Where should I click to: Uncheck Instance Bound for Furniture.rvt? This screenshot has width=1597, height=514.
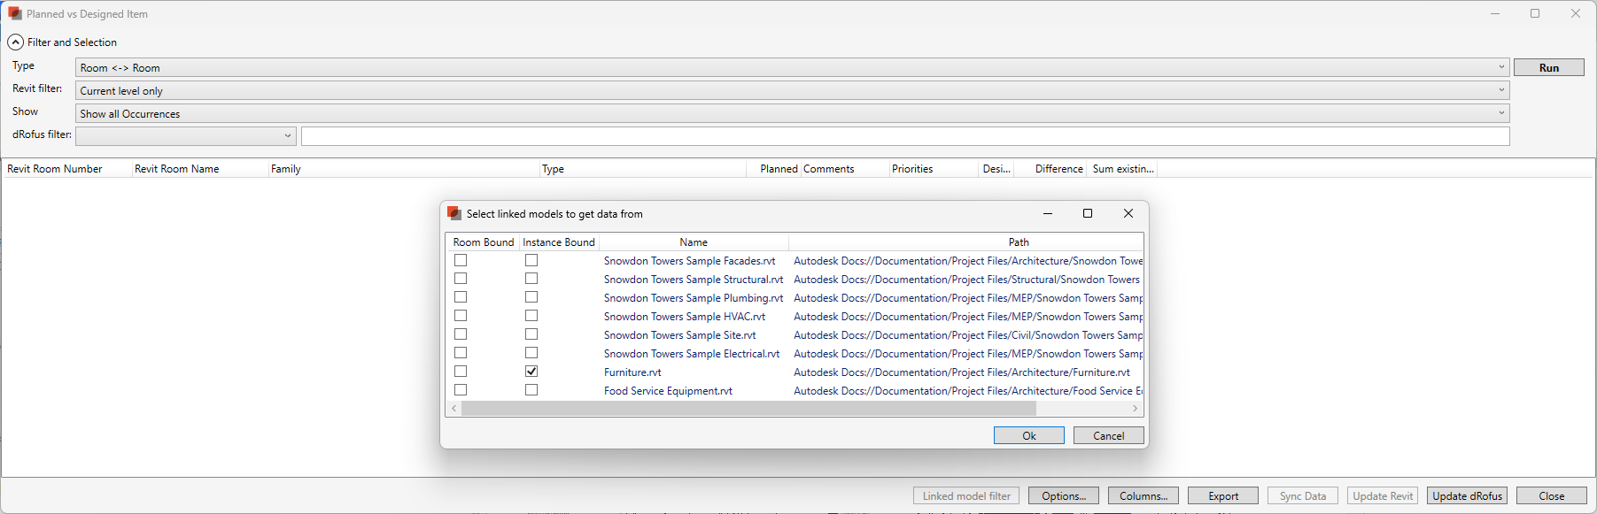click(x=531, y=372)
